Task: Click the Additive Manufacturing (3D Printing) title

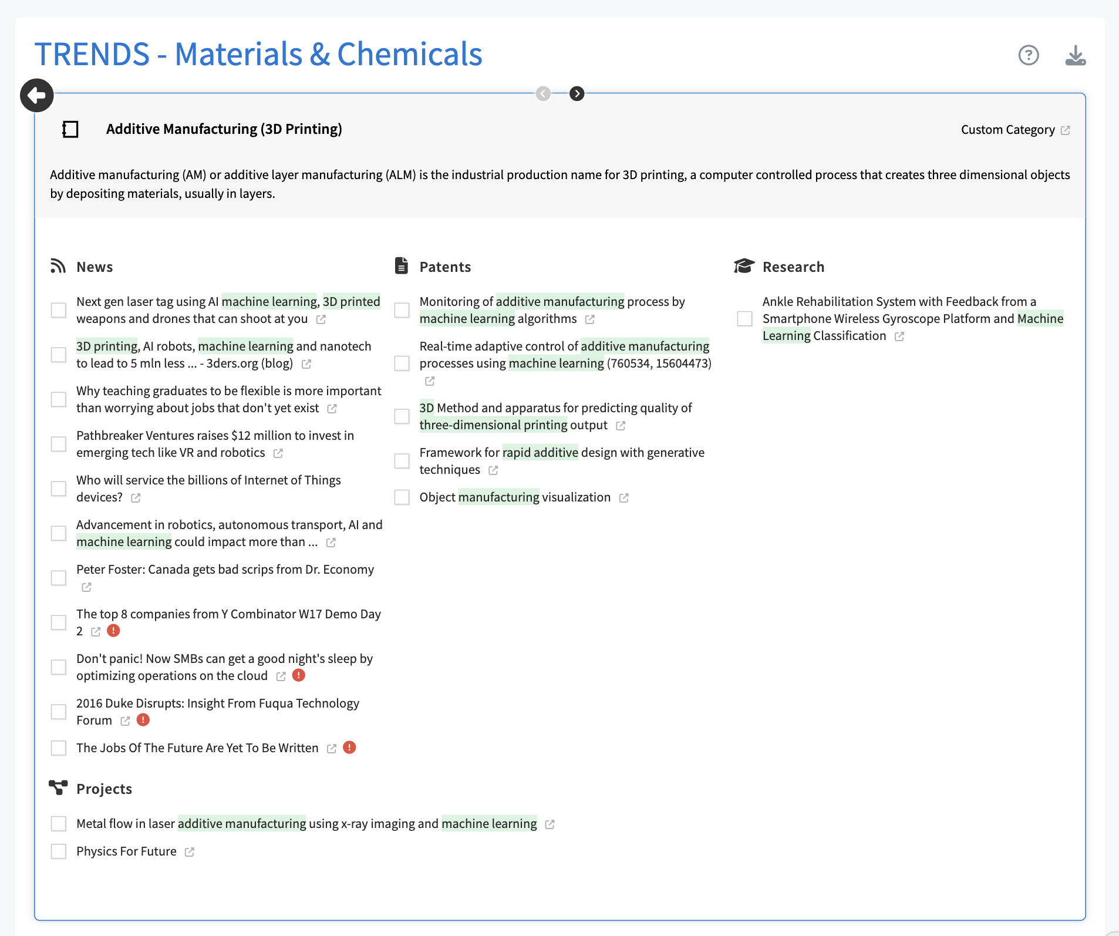Action: click(x=224, y=129)
